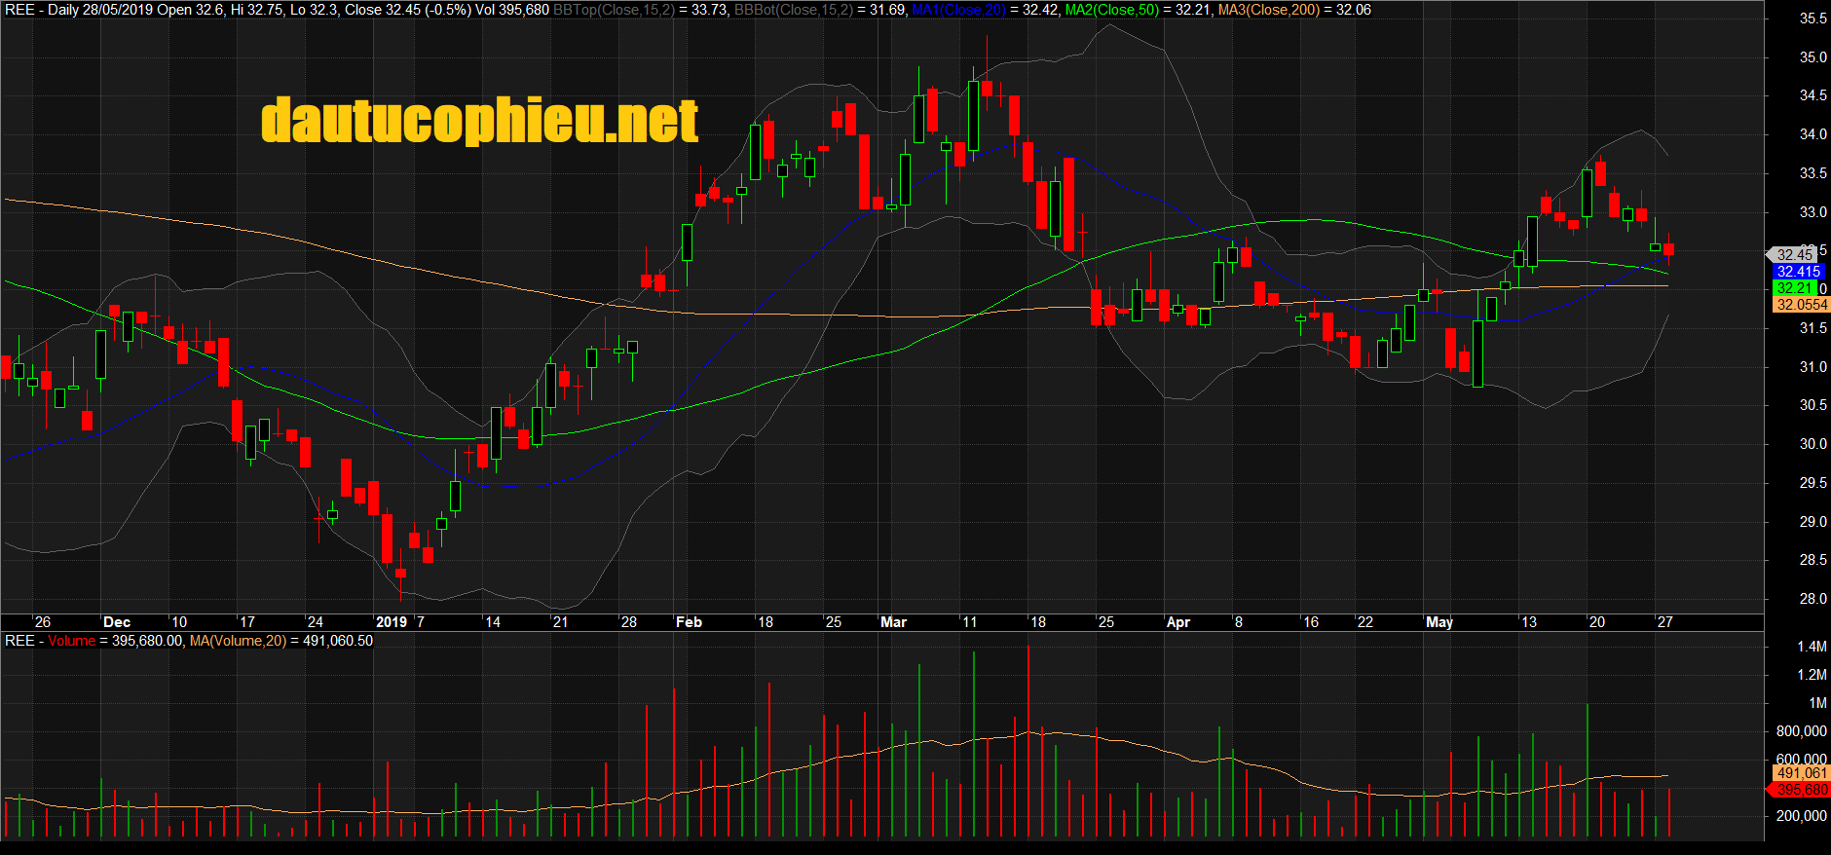Click the orange 32.0554 MA value tag
The width and height of the screenshot is (1831, 855).
coord(1802,305)
